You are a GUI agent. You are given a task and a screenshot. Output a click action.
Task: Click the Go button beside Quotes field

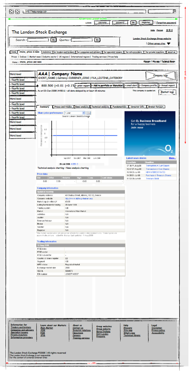coord(98,40)
